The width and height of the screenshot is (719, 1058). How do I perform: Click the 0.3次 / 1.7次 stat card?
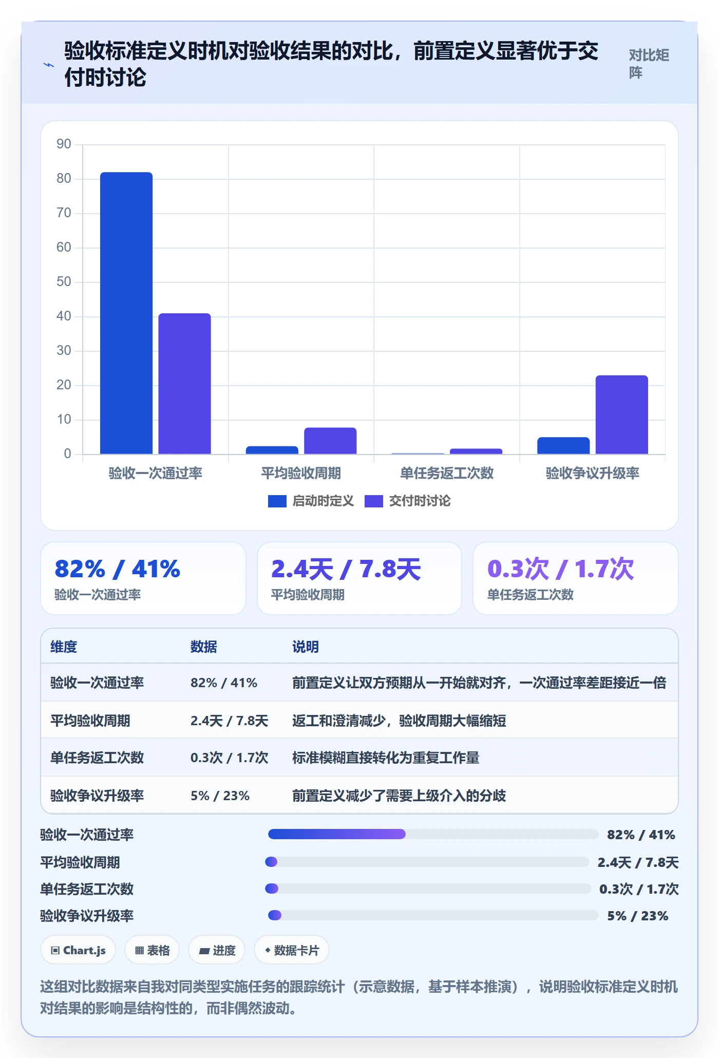tap(576, 578)
